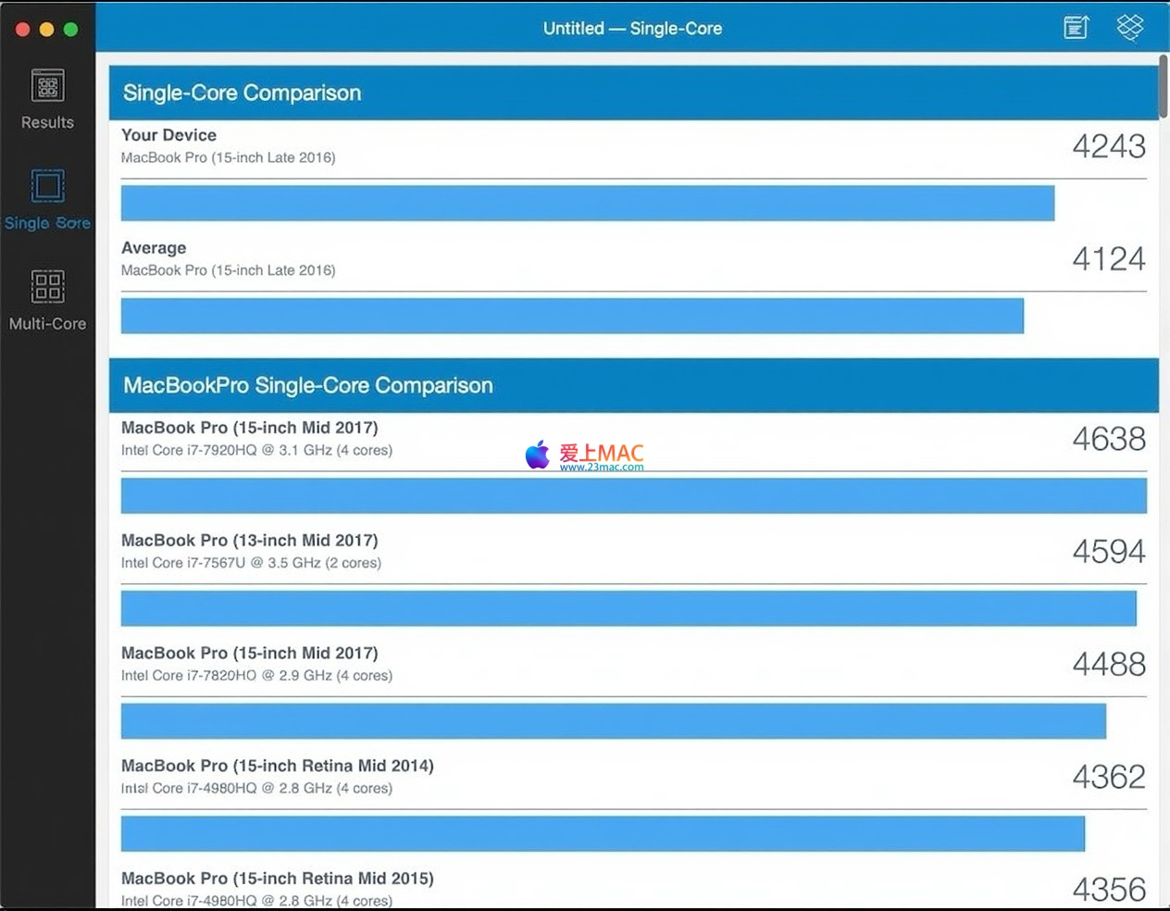Switch to the Multi-Core tab label
Viewport: 1170px width, 911px height.
coord(47,324)
